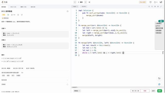This screenshot has width=165, height=93.
Task: Reset code with the restore icon
Action: click(152, 6)
